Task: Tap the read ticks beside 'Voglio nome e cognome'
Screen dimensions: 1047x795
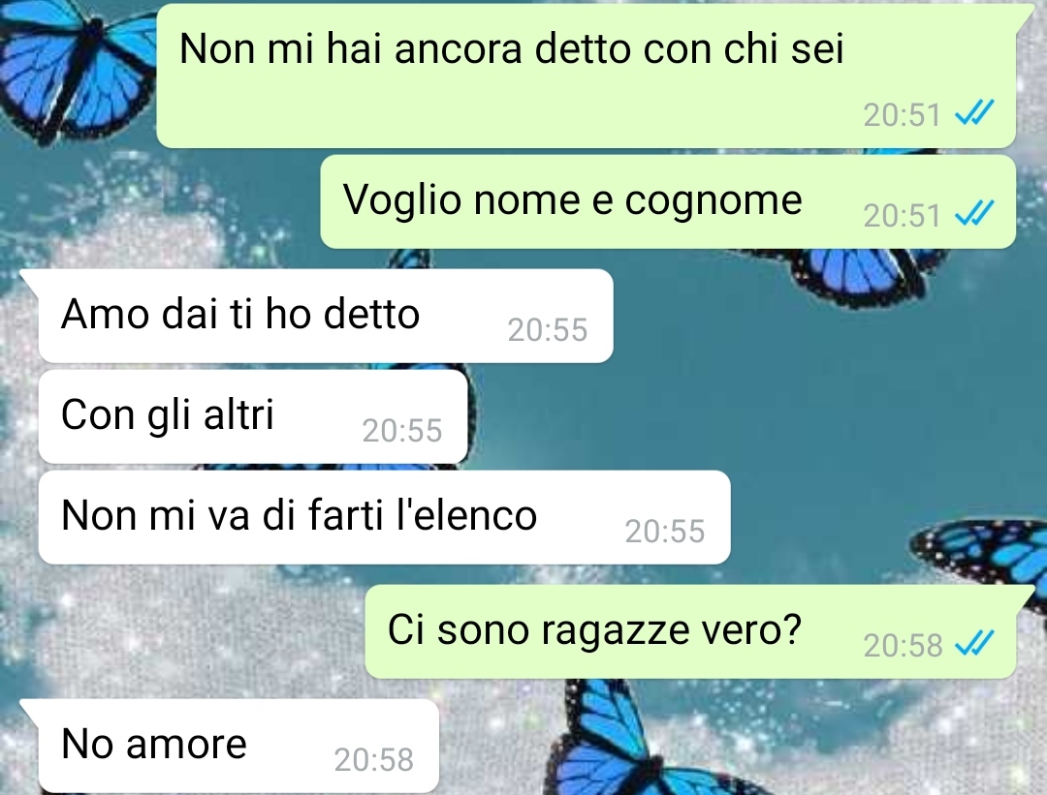Action: 974,213
